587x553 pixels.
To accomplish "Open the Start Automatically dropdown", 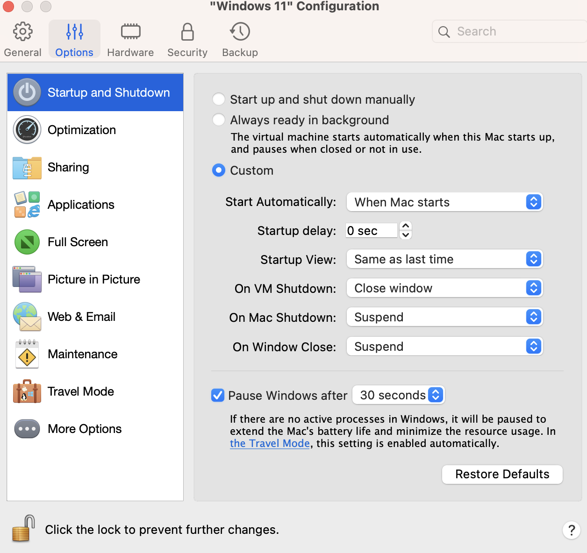I will pyautogui.click(x=444, y=202).
